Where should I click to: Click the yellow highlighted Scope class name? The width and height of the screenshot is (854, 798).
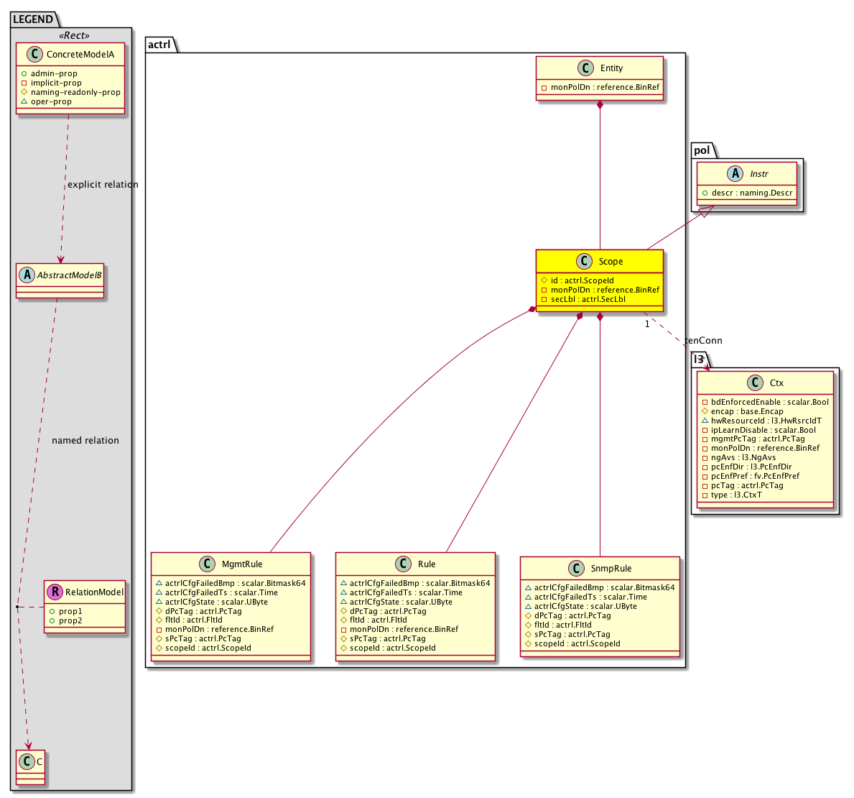[611, 262]
